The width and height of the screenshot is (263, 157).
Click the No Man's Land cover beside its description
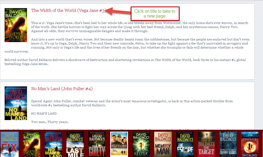point(16,103)
